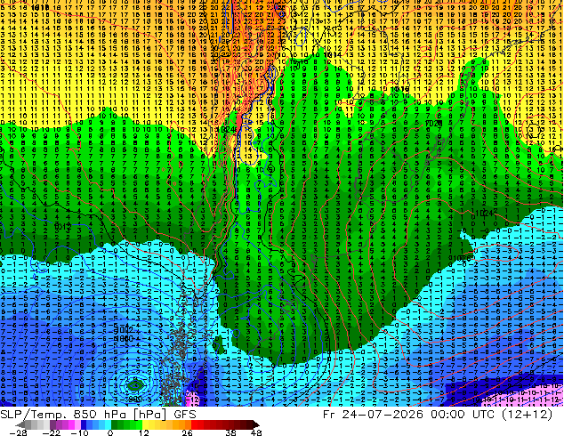This screenshot has width=564, height=436.
Task: Click the 'SLP/Temp. 850 hPa [hPa] GFS' title
Action: (x=98, y=415)
